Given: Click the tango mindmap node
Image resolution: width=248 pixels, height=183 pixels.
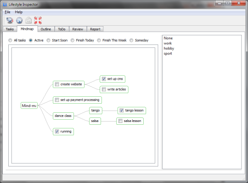Looking at the screenshot, I should [x=96, y=111].
